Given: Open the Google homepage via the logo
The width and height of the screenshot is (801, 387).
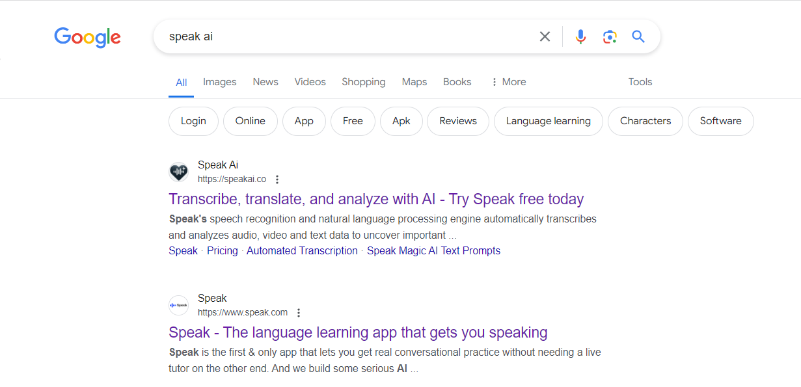Looking at the screenshot, I should click(x=87, y=38).
